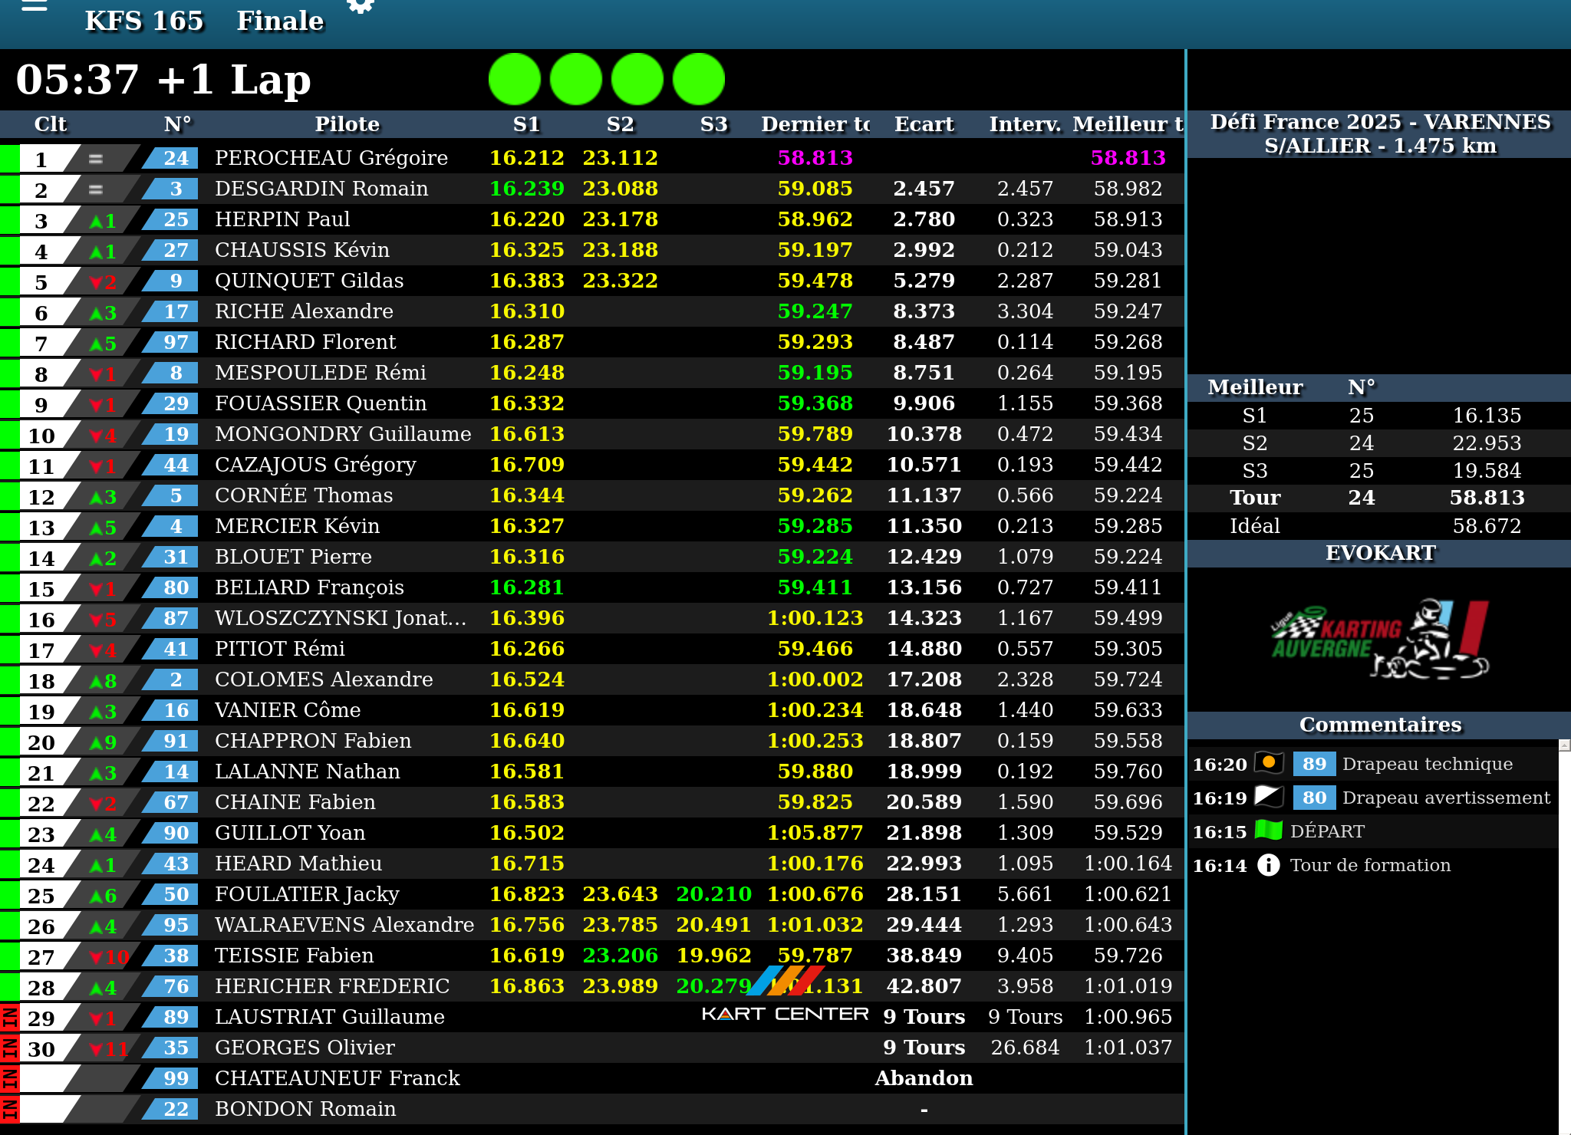Click the green DÉPART flag icon
Screen dimensions: 1571x1135
pyautogui.click(x=1269, y=831)
